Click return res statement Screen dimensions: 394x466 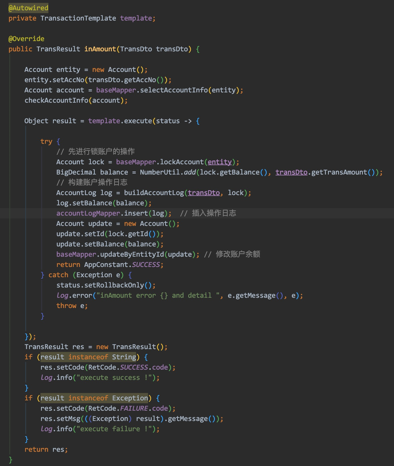tap(46, 449)
